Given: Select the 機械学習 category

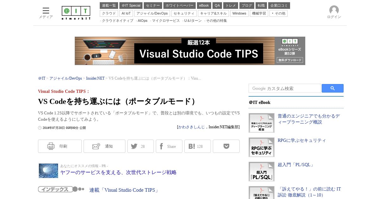Looking at the screenshot, I should coord(259,13).
